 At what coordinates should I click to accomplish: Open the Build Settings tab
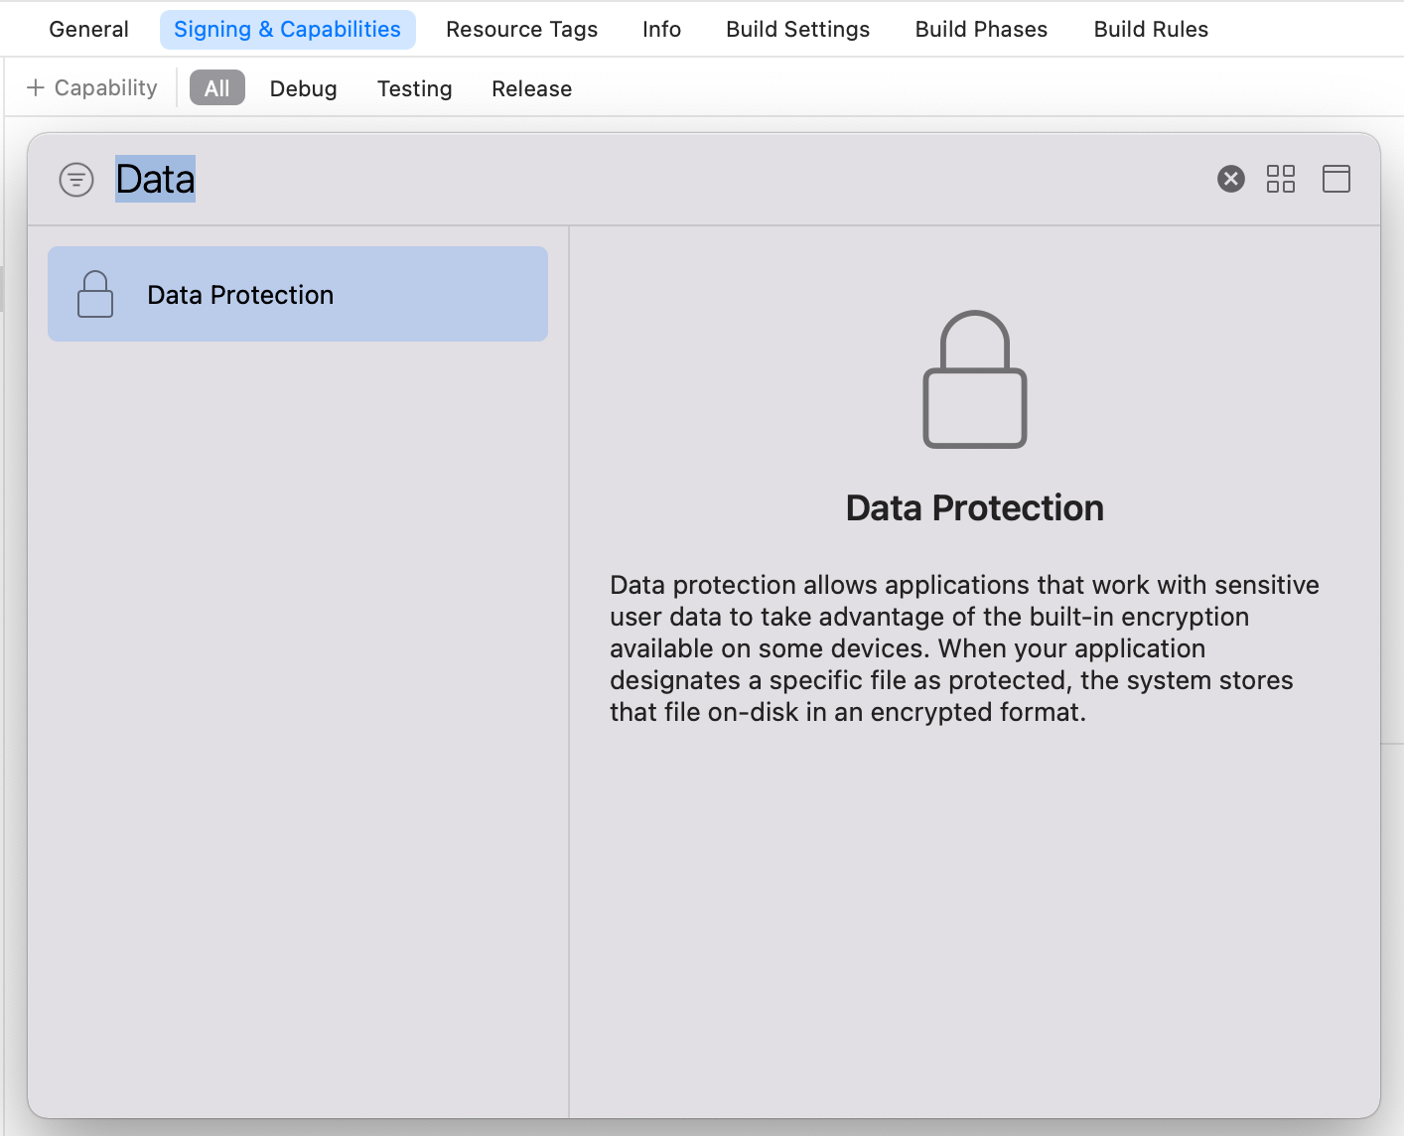797,30
